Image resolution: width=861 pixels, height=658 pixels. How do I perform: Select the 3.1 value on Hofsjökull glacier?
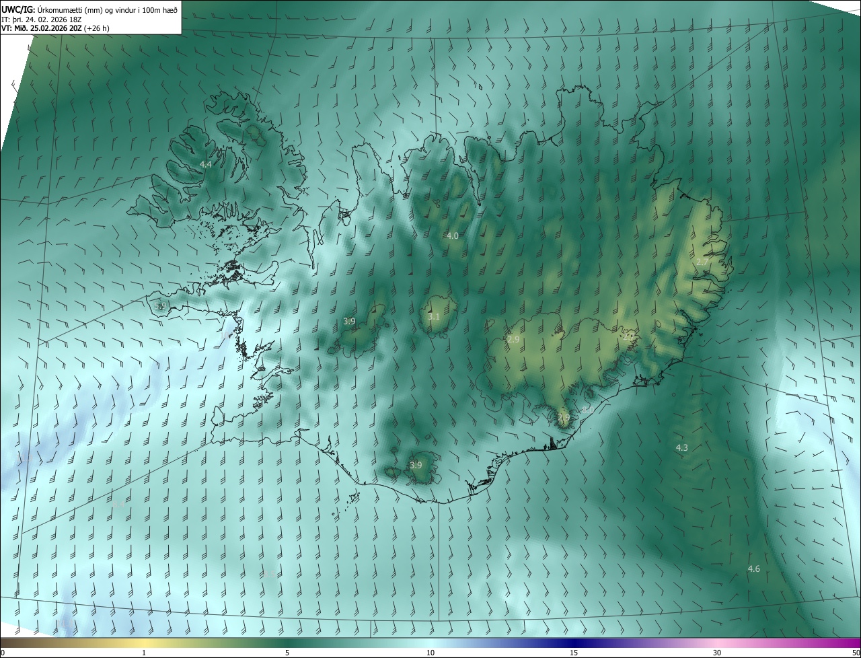pyautogui.click(x=434, y=316)
